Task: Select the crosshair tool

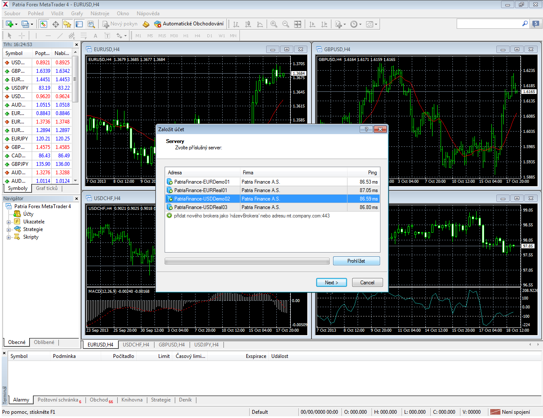Action: (22, 36)
